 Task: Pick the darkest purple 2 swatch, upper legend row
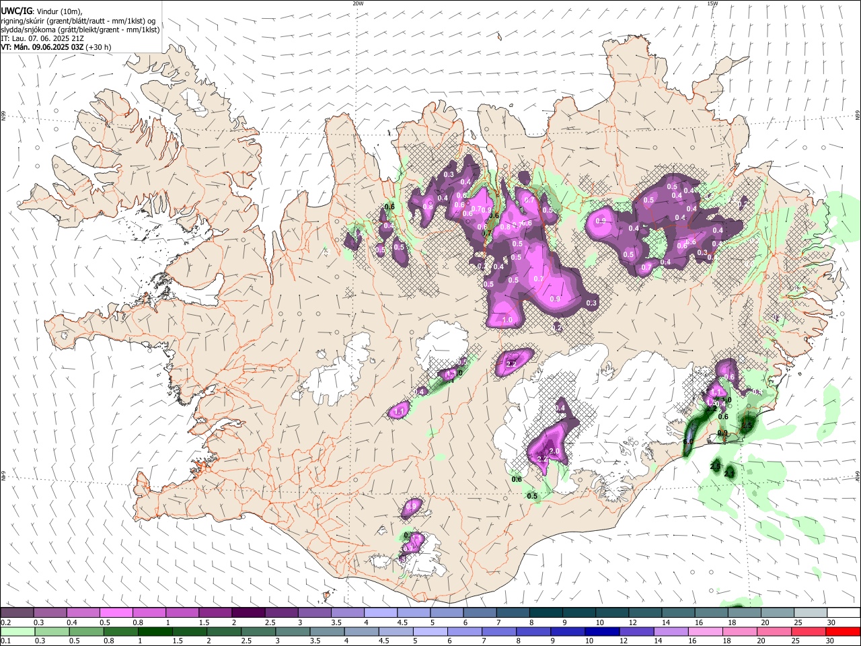point(248,613)
